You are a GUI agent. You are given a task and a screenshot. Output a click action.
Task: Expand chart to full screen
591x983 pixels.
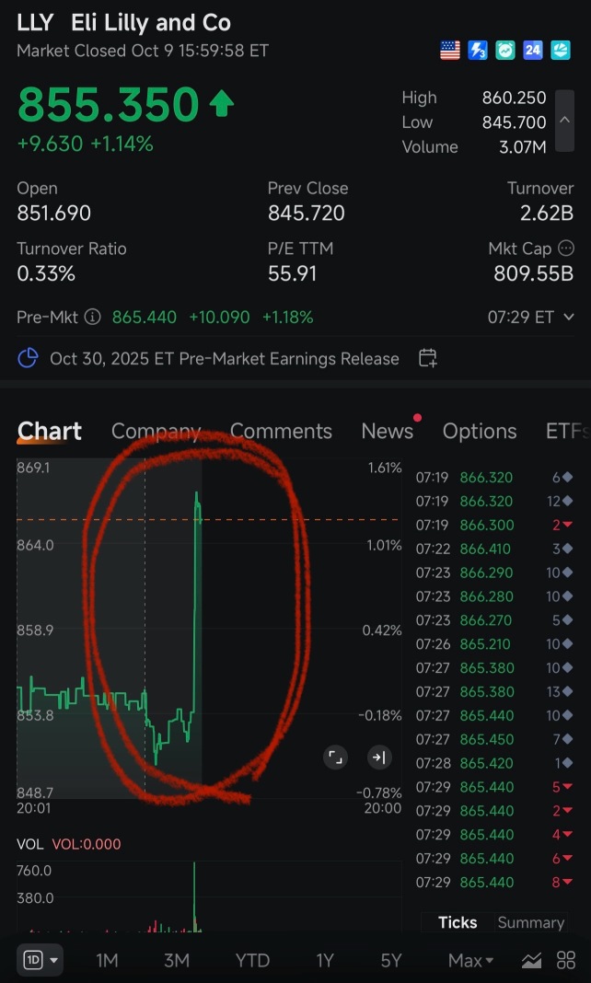coord(336,757)
